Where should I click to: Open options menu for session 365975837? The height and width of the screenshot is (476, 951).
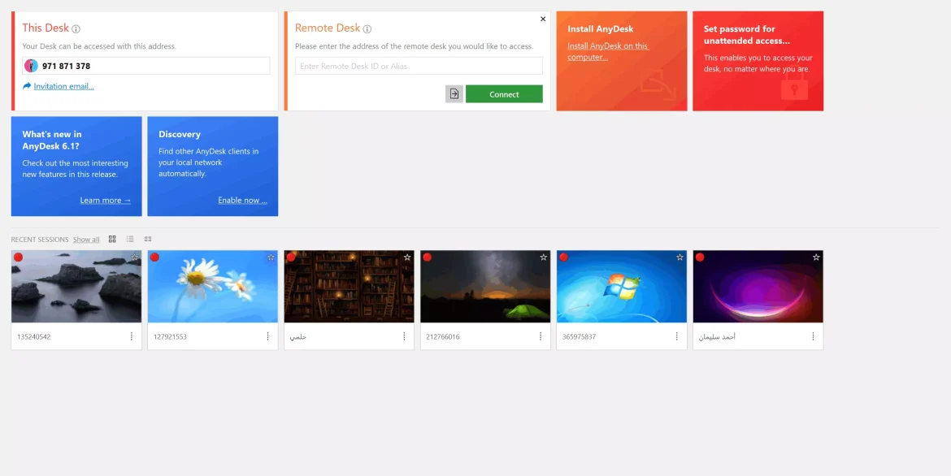(677, 336)
